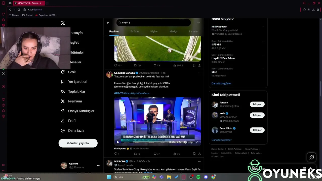Open #FBvTS trend options
322x181 pixels.
(x=263, y=42)
